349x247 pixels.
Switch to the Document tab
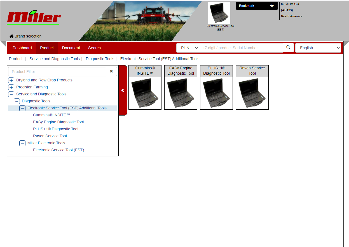(x=71, y=48)
